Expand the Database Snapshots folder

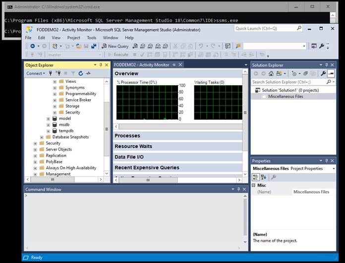click(42, 137)
